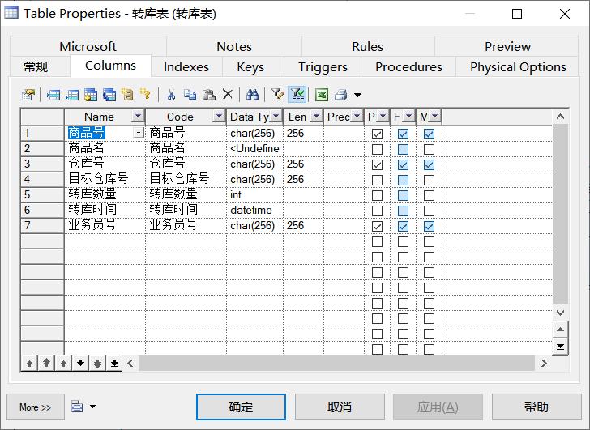
Task: Click the Print icon
Action: pos(341,95)
